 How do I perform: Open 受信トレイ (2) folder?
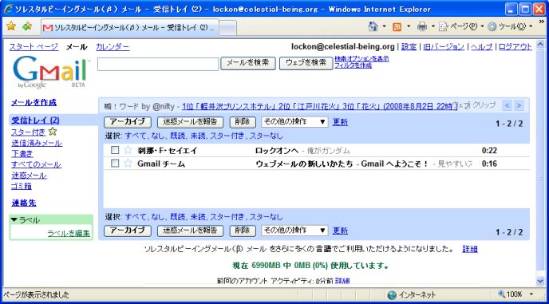pyautogui.click(x=35, y=120)
